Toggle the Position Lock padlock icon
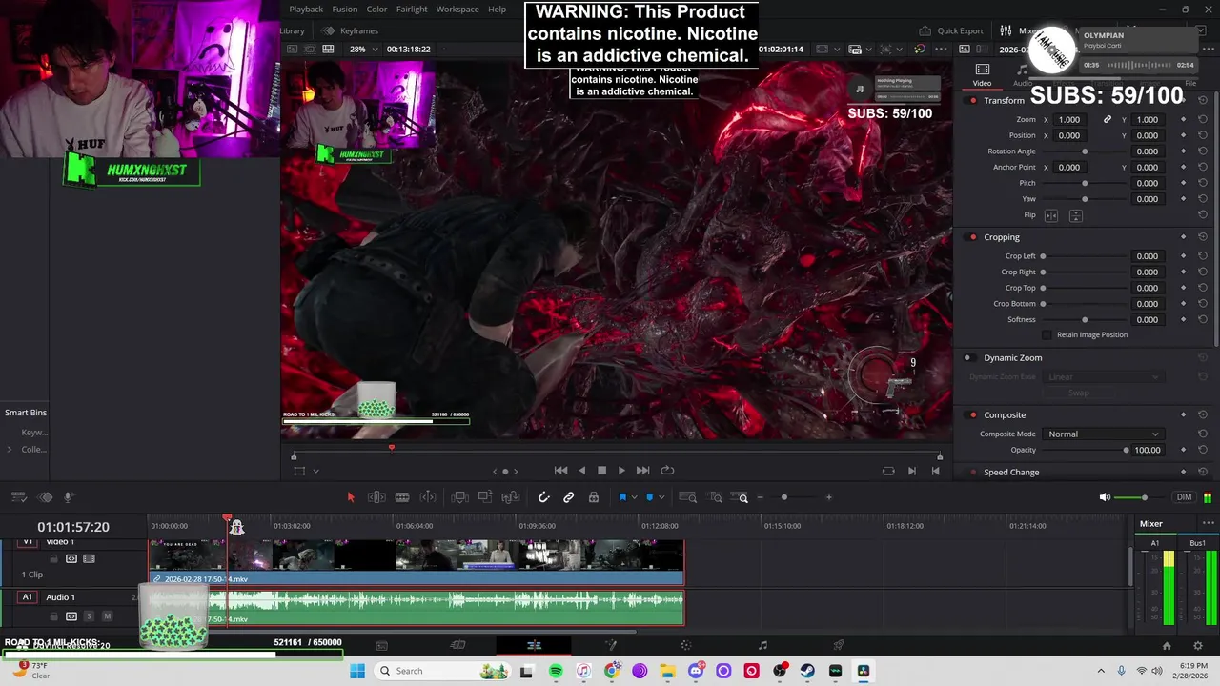 pos(593,497)
